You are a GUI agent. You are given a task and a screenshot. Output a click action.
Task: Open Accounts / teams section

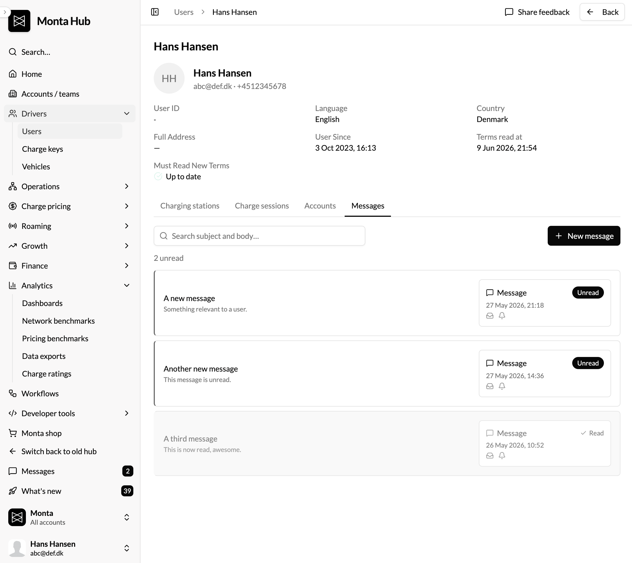pyautogui.click(x=70, y=94)
